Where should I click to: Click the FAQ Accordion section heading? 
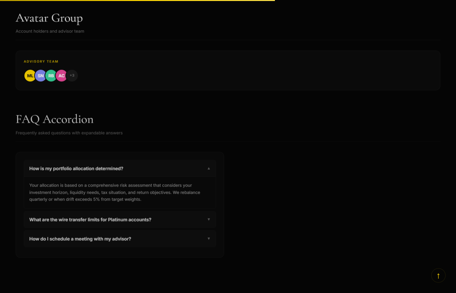(x=54, y=119)
